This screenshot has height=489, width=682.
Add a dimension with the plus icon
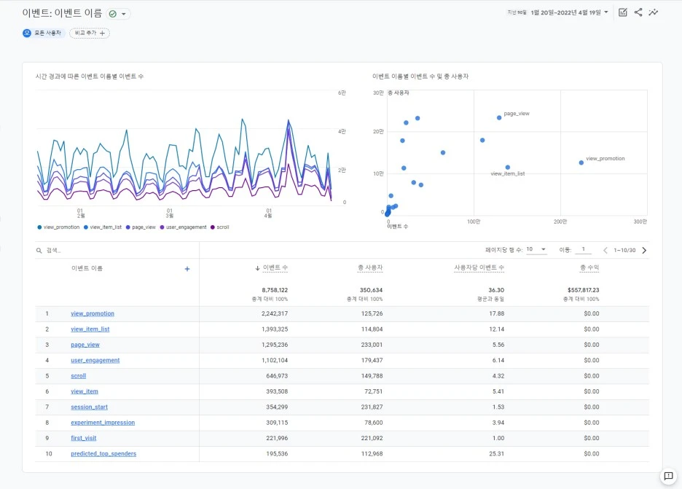(x=187, y=269)
